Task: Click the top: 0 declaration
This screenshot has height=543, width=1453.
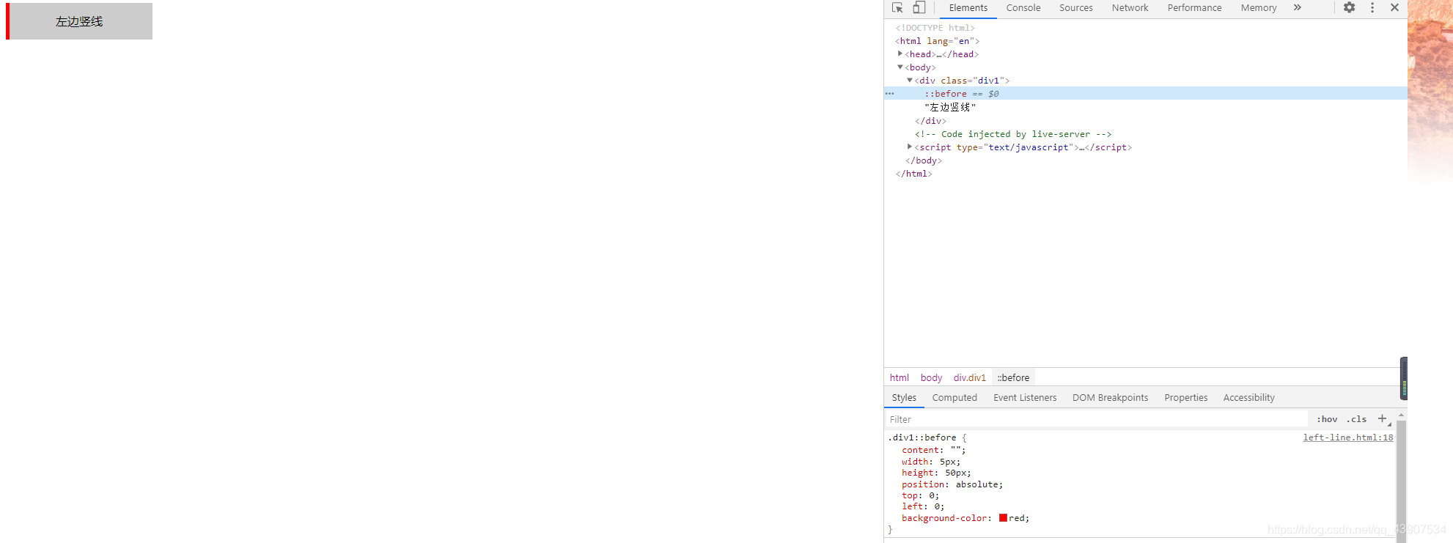Action: coord(920,495)
